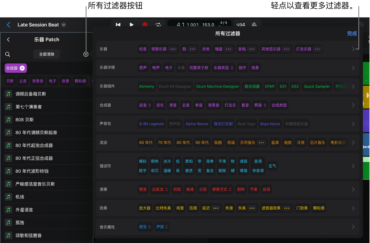This screenshot has width=370, height=243.
Task: Click the tempo display showing 153.0
Action: (208, 25)
